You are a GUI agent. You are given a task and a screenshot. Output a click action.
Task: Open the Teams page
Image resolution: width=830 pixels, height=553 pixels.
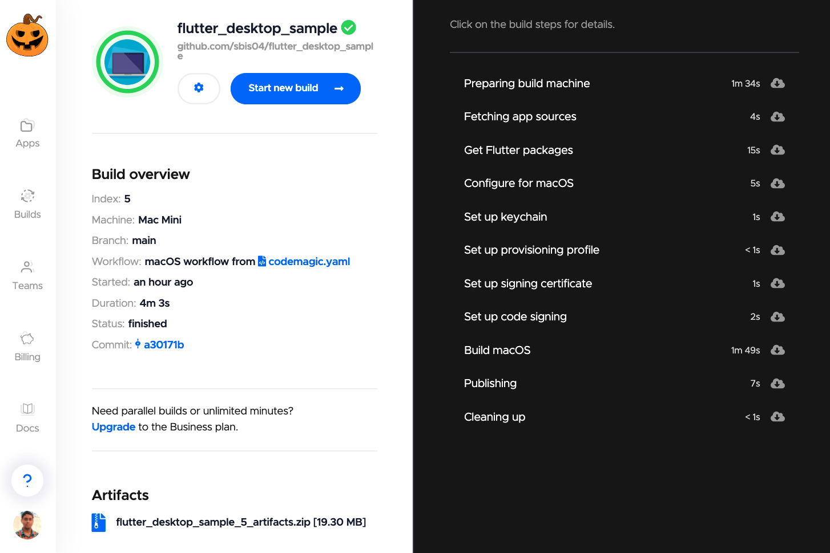[27, 276]
